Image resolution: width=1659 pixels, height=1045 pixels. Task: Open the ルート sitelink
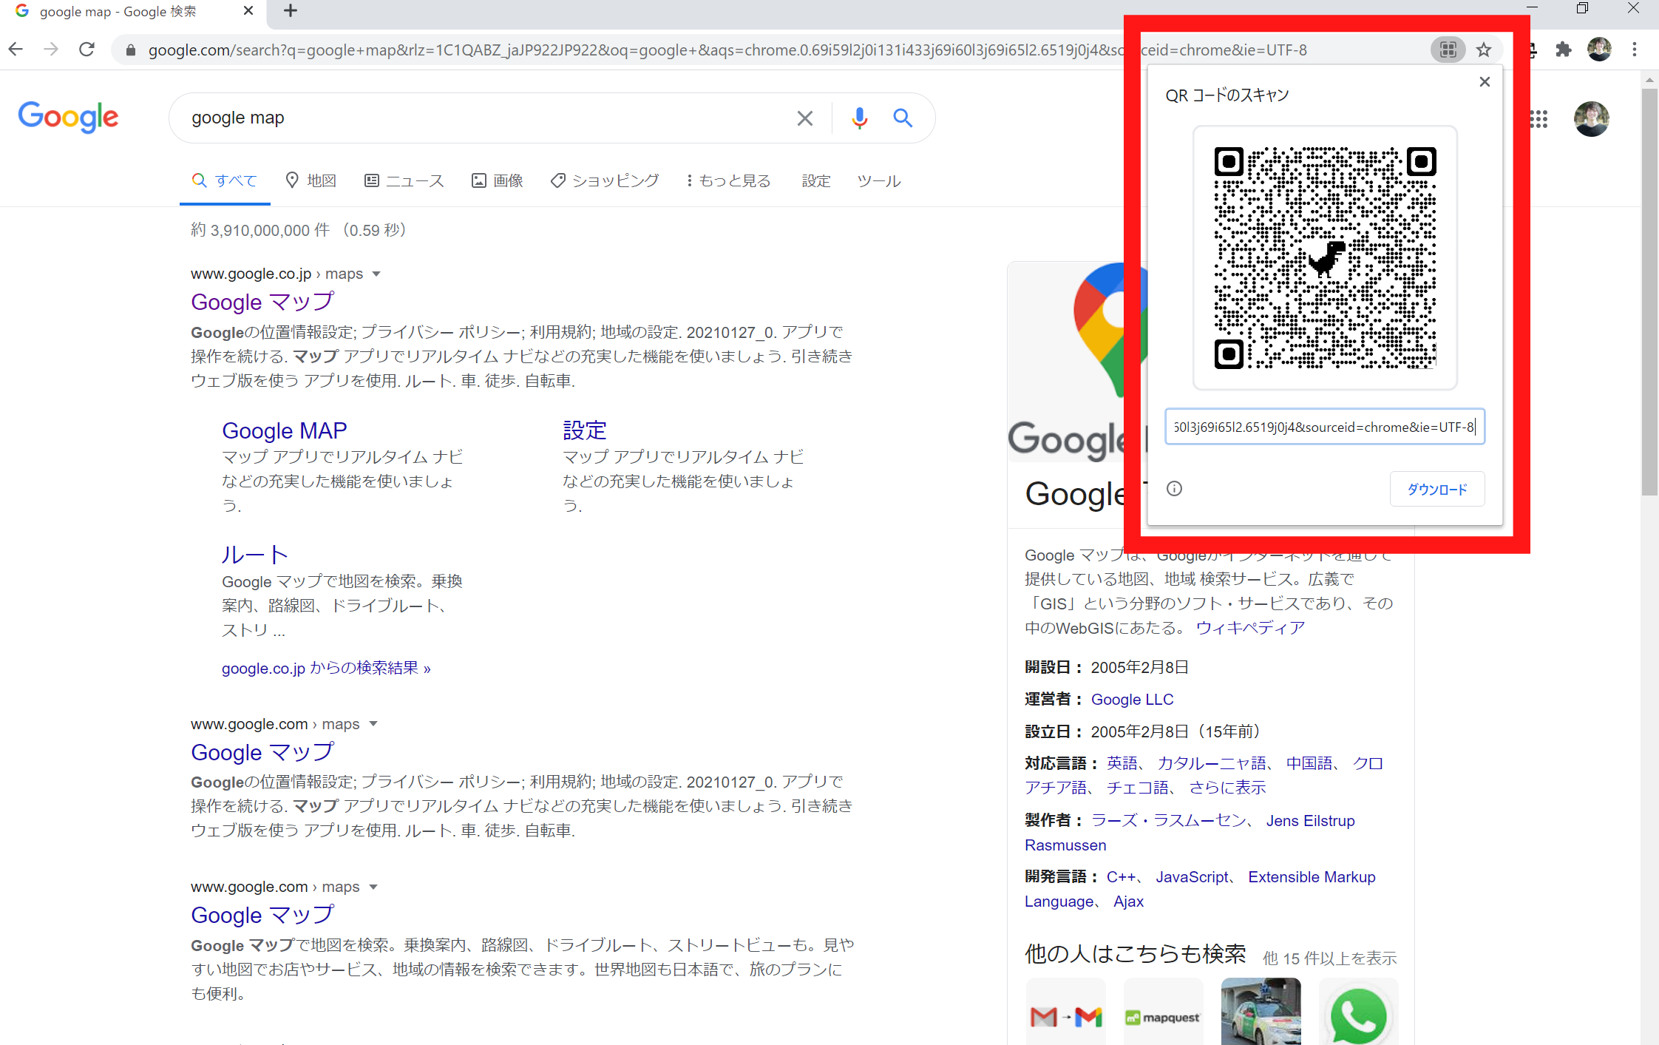[x=254, y=555]
